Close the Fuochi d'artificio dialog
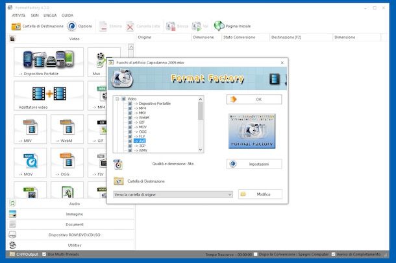This screenshot has width=396, height=263. pyautogui.click(x=282, y=63)
